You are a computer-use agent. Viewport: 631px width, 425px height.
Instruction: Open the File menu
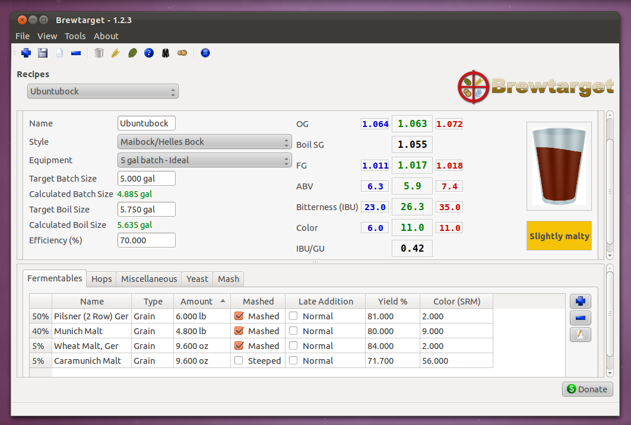coord(23,36)
